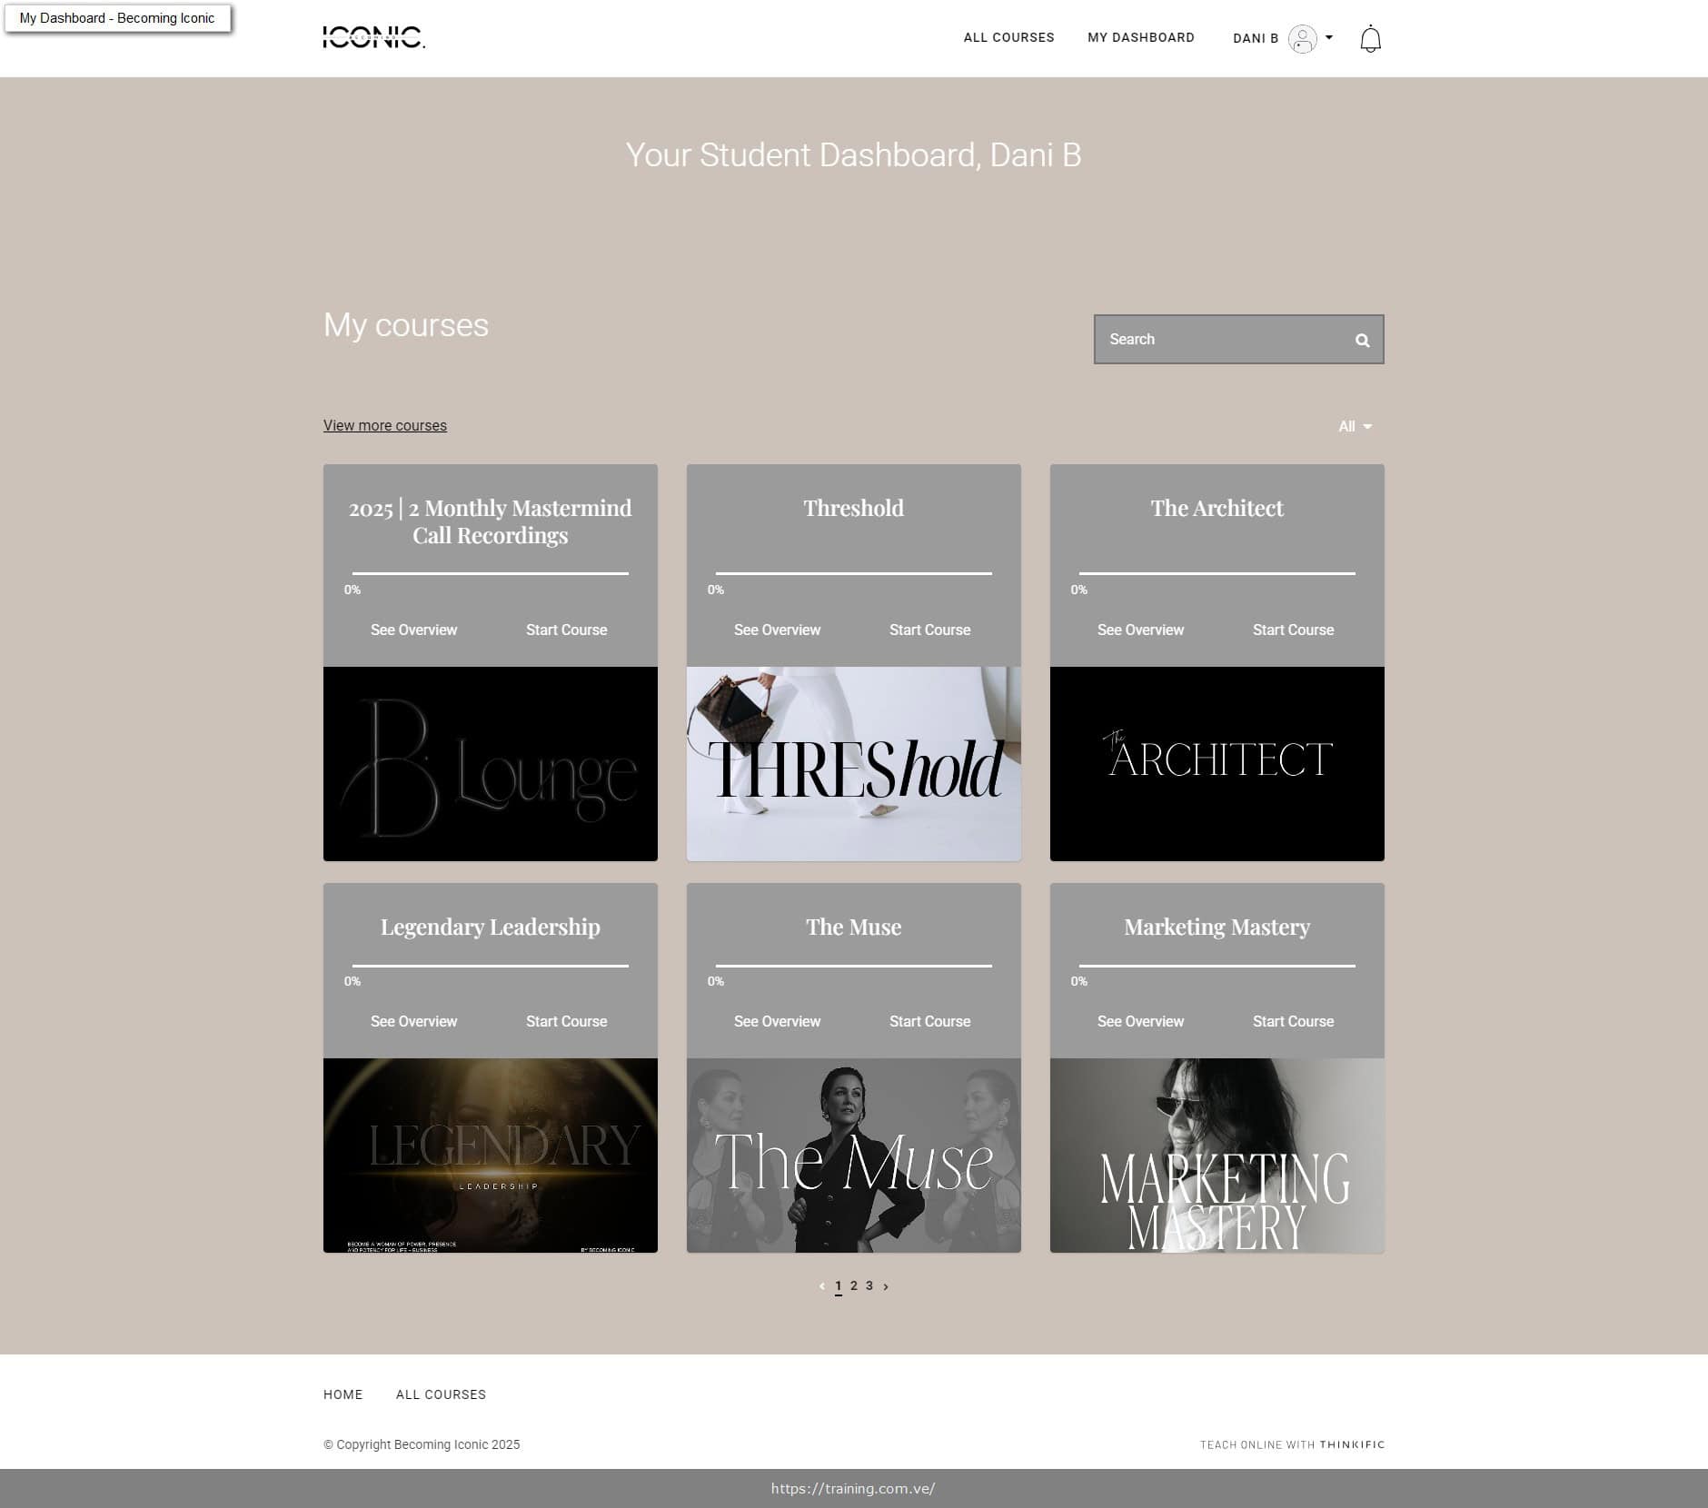See overview of The Architect course
Viewport: 1708px width, 1508px height.
click(x=1140, y=630)
